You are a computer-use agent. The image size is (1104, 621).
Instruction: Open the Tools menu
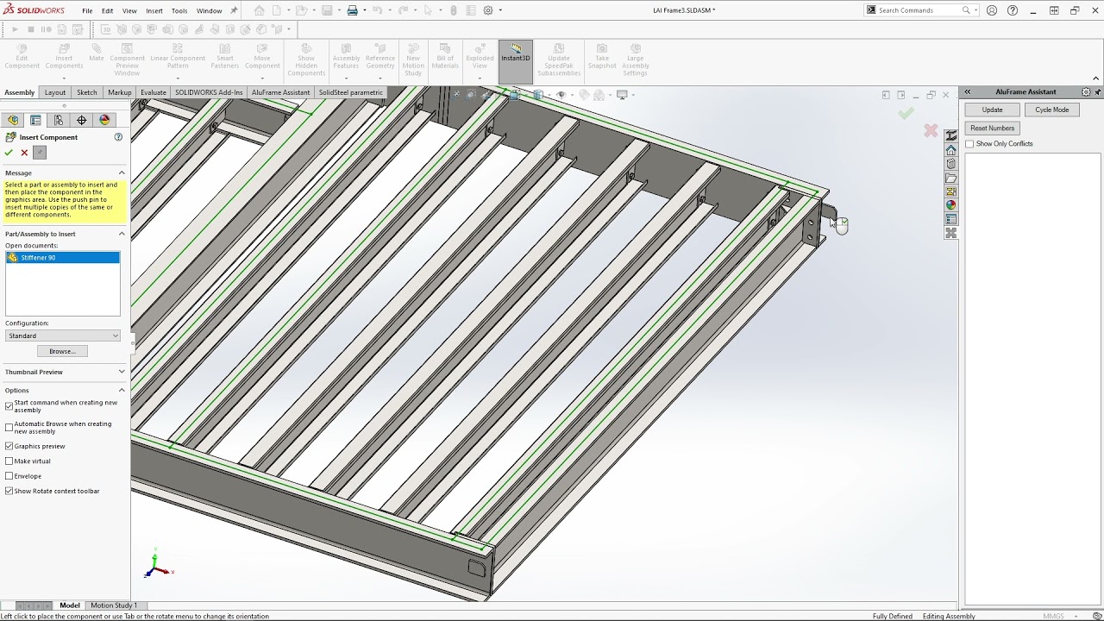[179, 10]
